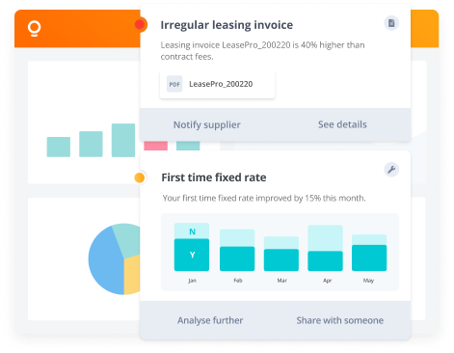Screen dimensions: 454x353
Task: Select the Jan bar's N segment
Action: (x=192, y=231)
